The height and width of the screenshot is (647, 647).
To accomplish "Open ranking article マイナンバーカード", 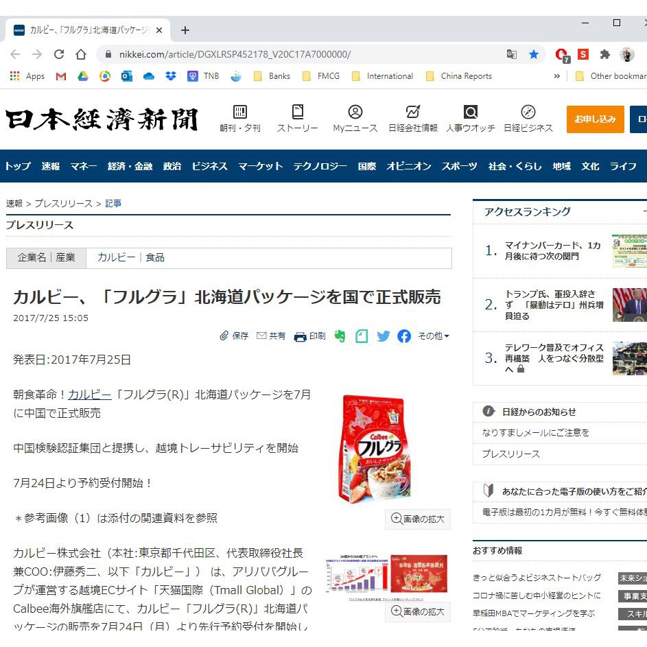I will (x=553, y=251).
